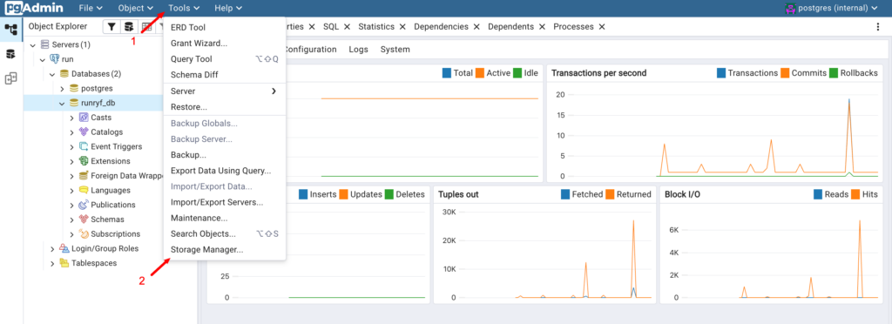892x324 pixels.
Task: Collapse the runryf_db database node
Action: coord(62,104)
